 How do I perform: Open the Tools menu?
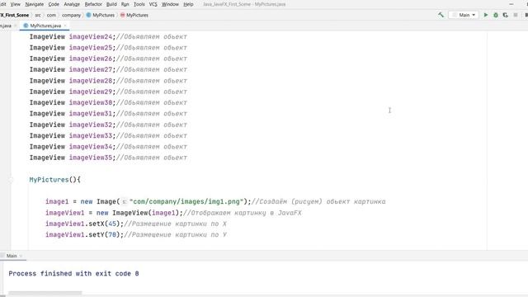point(139,4)
